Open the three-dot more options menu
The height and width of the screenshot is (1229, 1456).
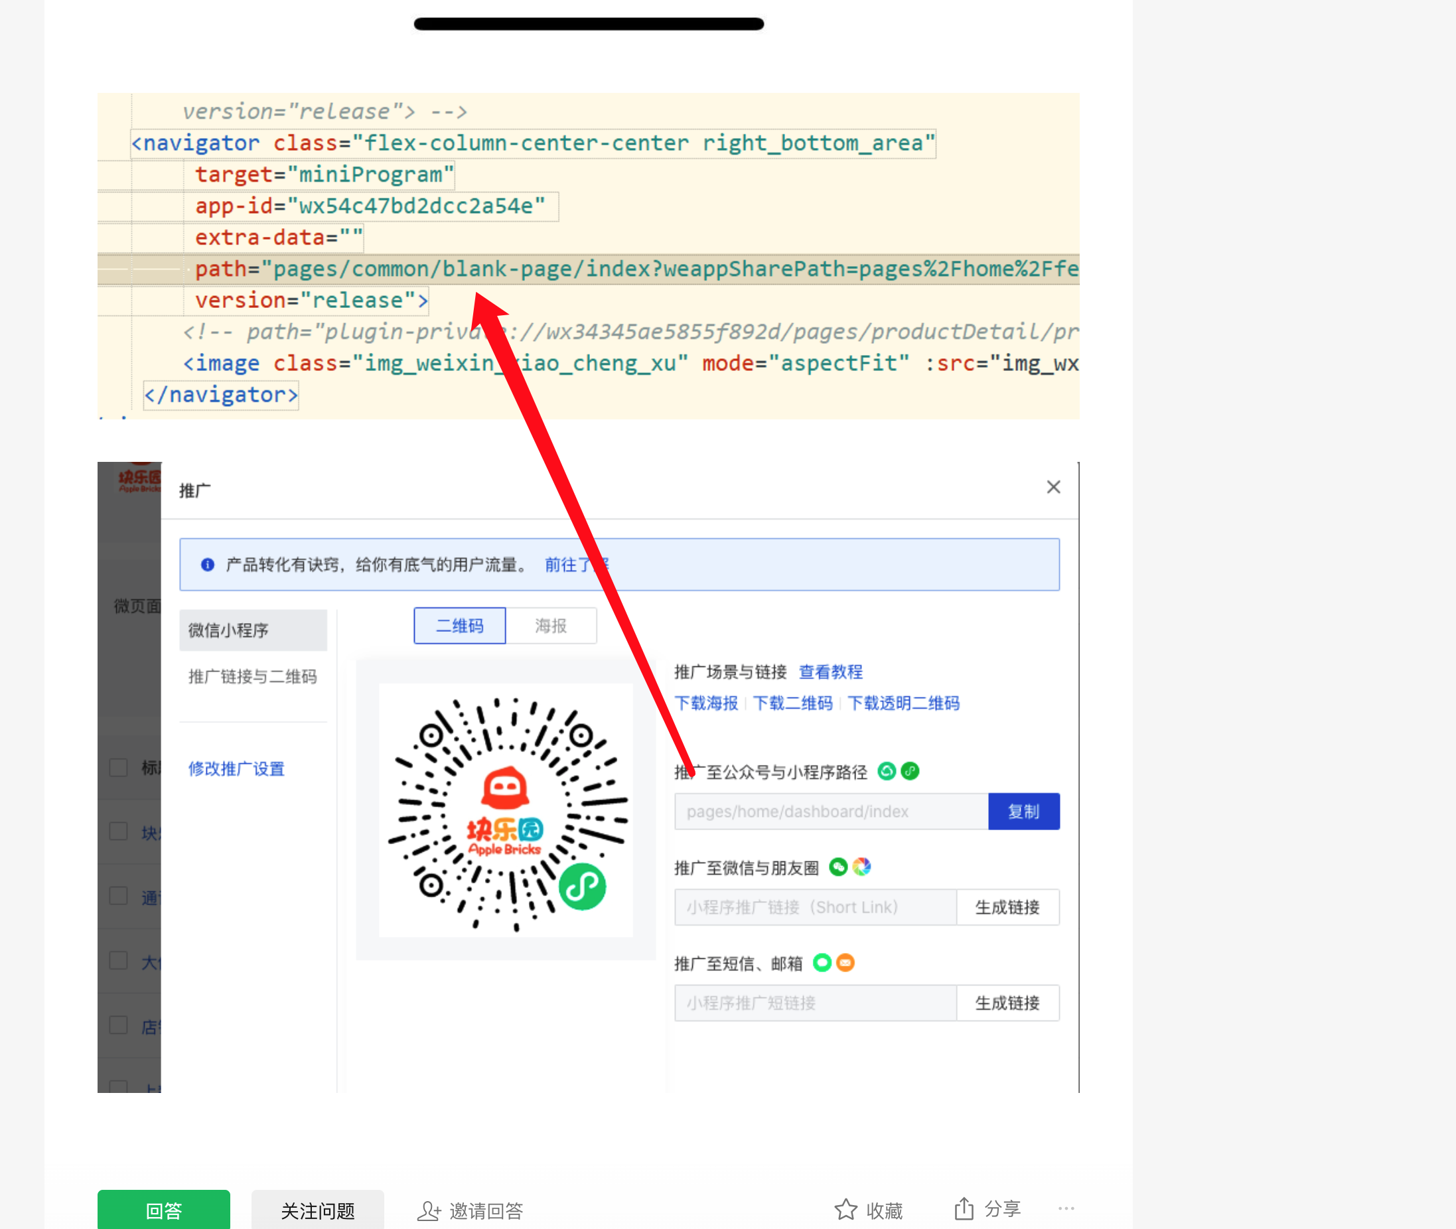pyautogui.click(x=1066, y=1208)
